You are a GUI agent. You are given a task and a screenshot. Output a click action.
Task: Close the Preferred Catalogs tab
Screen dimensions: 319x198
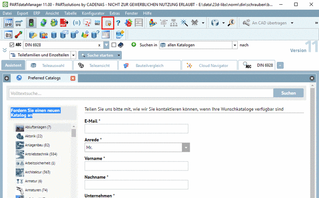(73, 78)
